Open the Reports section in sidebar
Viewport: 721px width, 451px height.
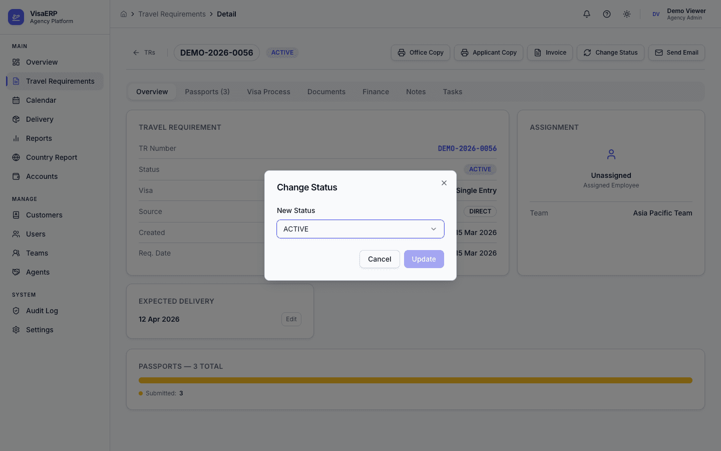pyautogui.click(x=39, y=138)
